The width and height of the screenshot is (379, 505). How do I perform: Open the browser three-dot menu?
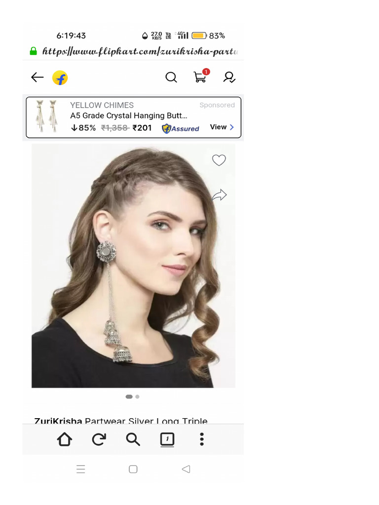[x=202, y=439]
